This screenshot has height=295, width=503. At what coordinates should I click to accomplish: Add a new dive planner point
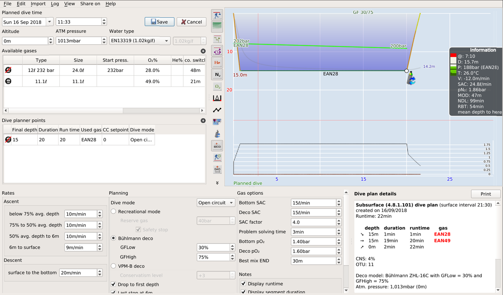[203, 121]
